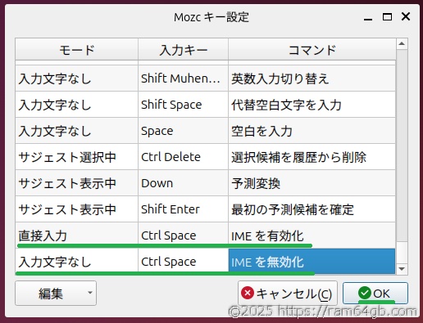Click the scrollbar down arrow
This screenshot has height=323, width=423.
(x=402, y=269)
